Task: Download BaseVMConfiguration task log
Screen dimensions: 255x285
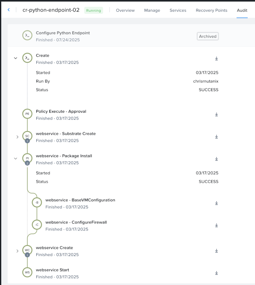Action: 216,203
